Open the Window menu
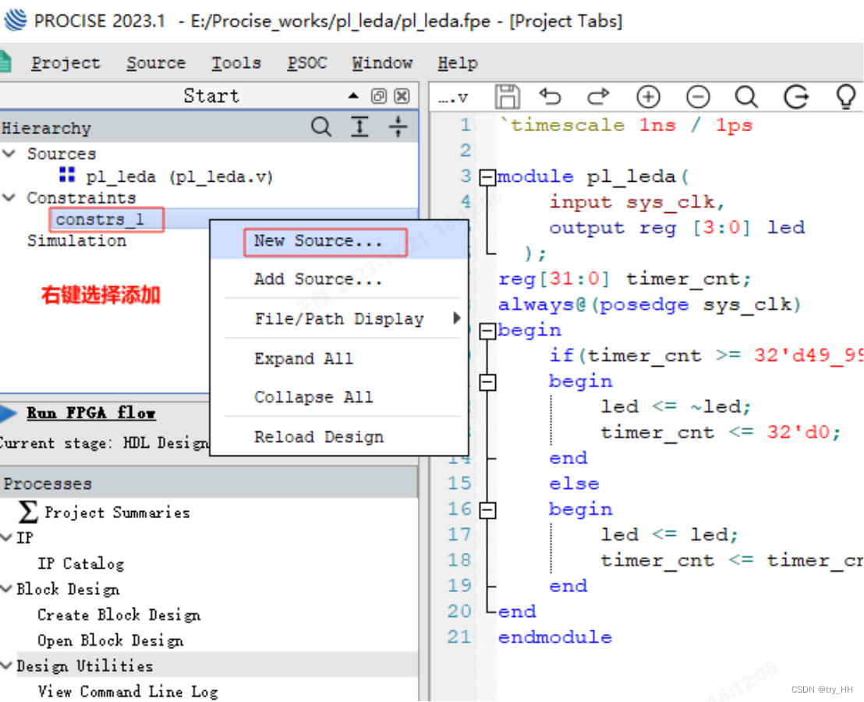This screenshot has height=702, width=864. coord(382,63)
